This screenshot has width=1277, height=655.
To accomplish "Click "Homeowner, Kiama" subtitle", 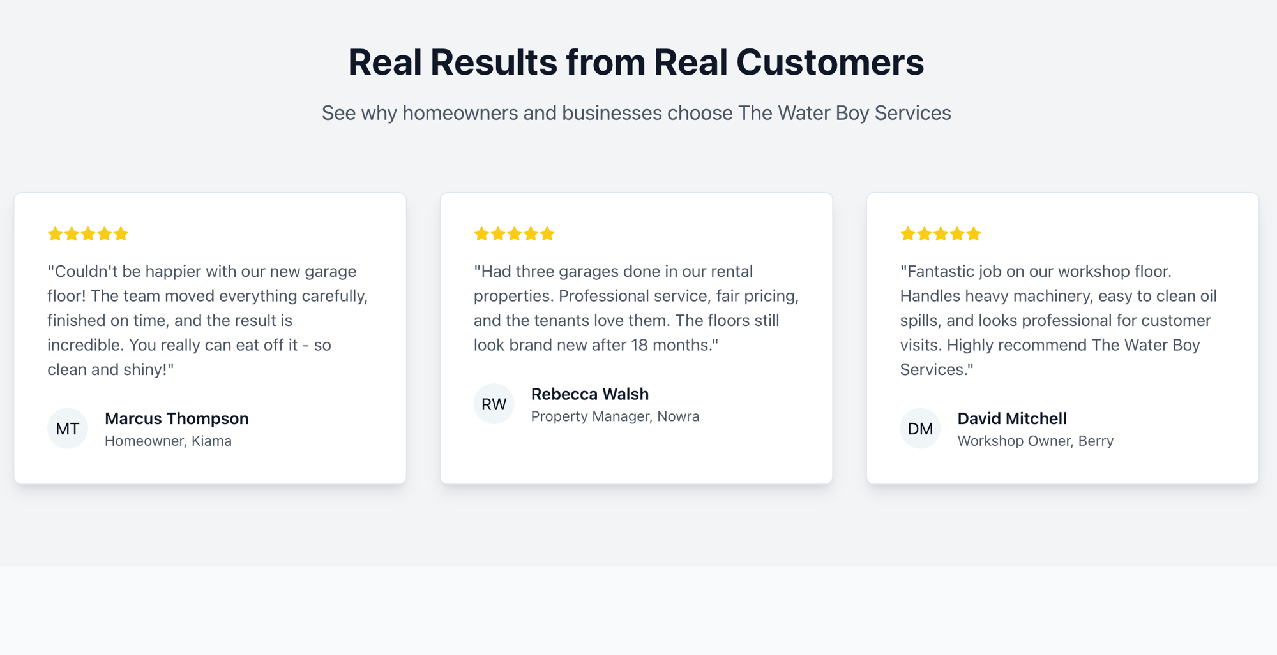I will pyautogui.click(x=168, y=441).
